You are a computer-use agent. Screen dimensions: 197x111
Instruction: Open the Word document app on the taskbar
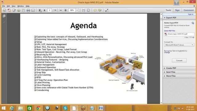pyautogui.click(x=101, y=108)
